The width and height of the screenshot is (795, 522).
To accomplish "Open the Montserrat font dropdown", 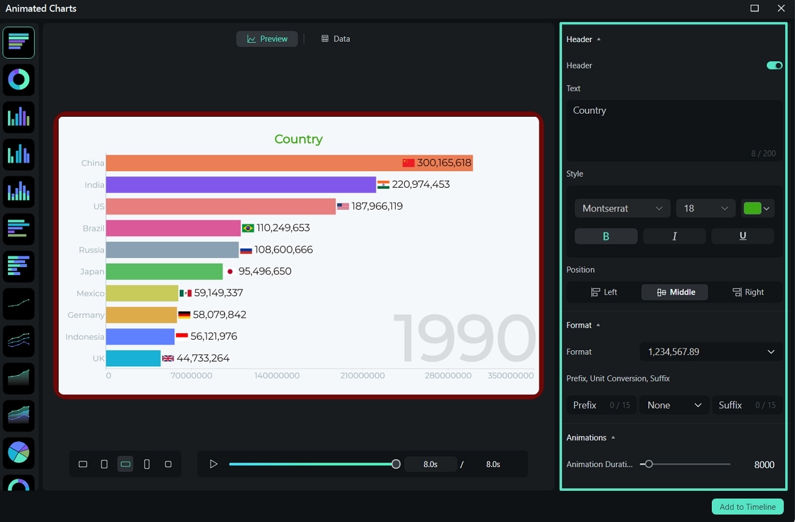I will coord(621,208).
